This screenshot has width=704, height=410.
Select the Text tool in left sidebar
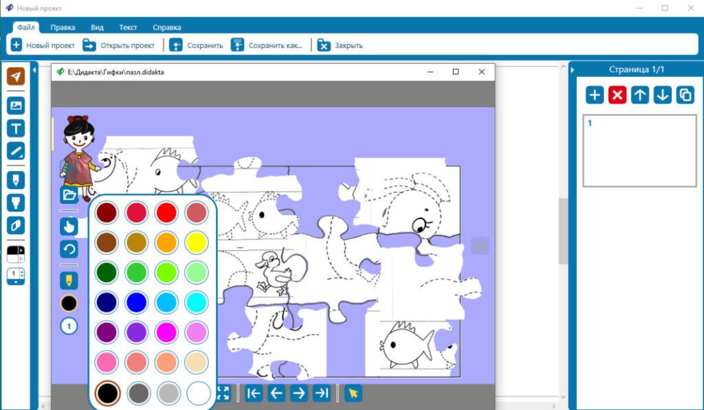(x=16, y=128)
